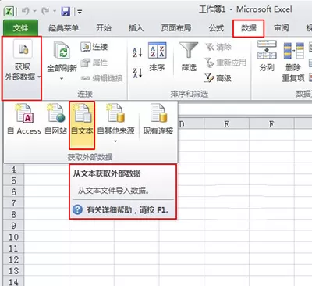This screenshot has height=286, width=312.
Task: Select row 4 header
Action: click(x=13, y=170)
